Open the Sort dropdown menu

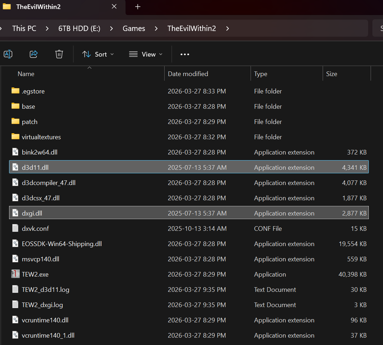[x=98, y=54]
